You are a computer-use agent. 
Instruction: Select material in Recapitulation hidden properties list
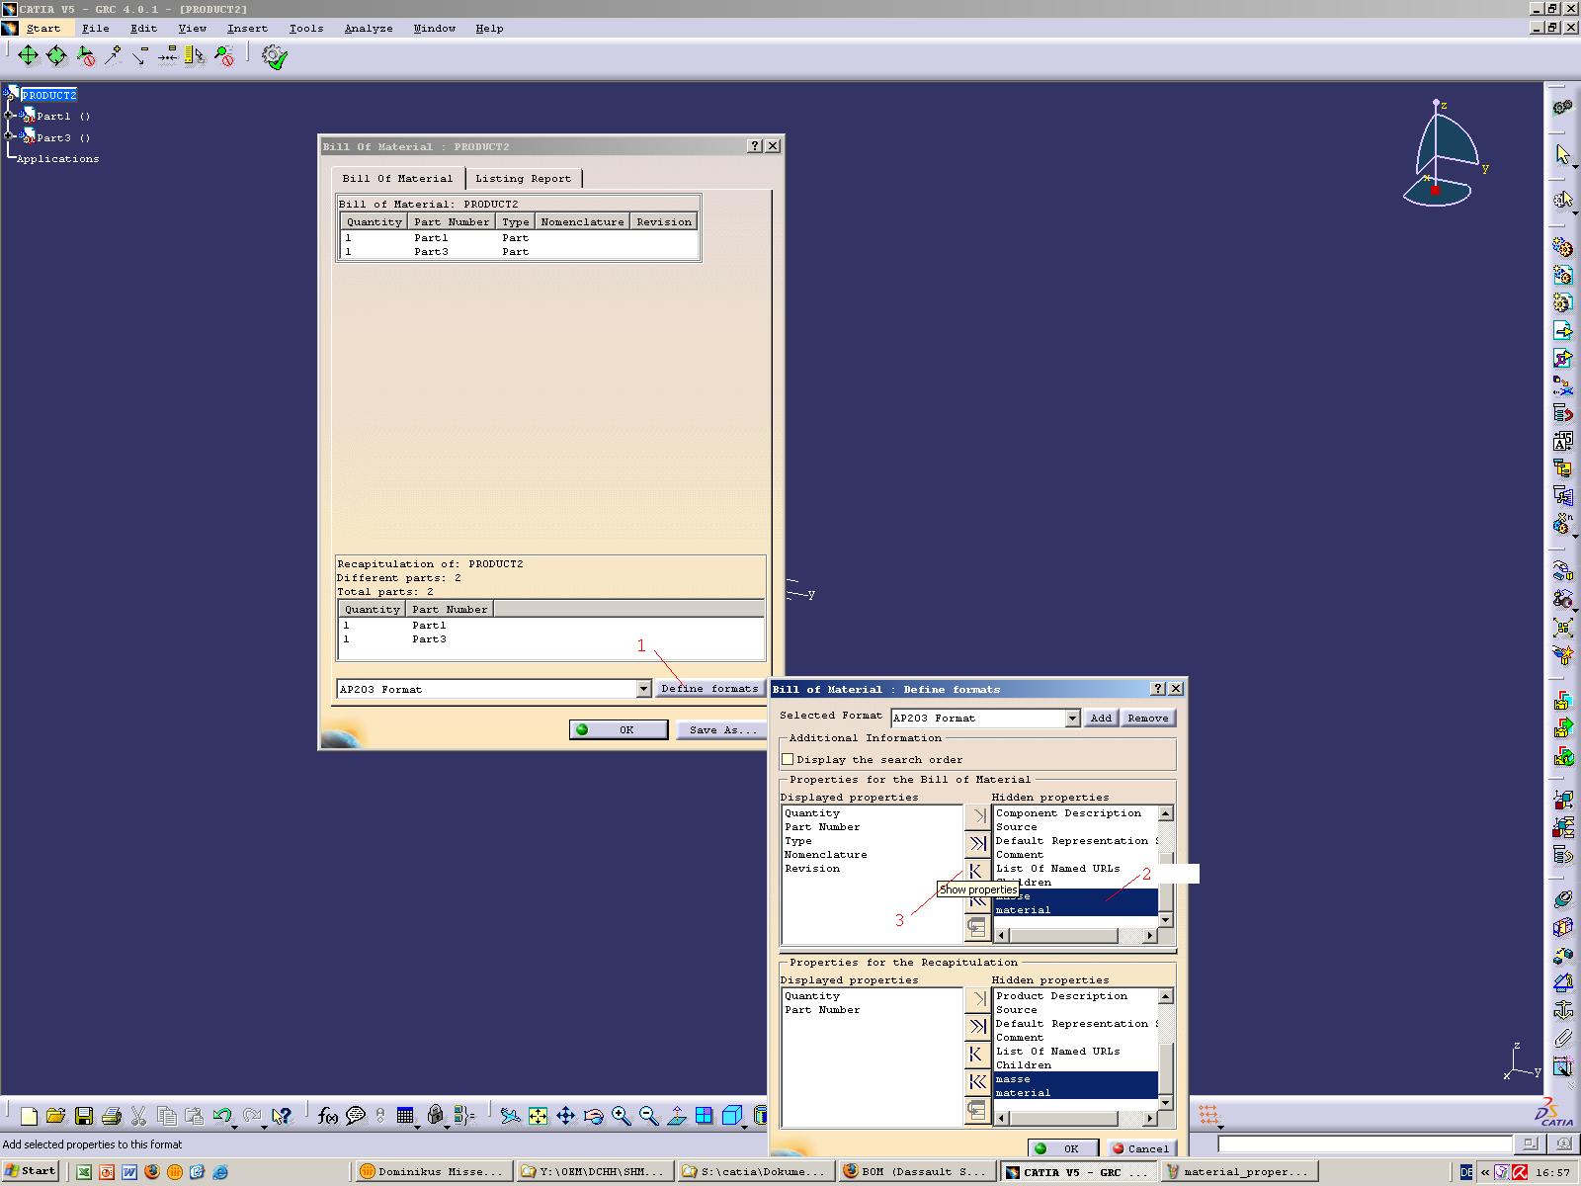tap(1075, 1092)
